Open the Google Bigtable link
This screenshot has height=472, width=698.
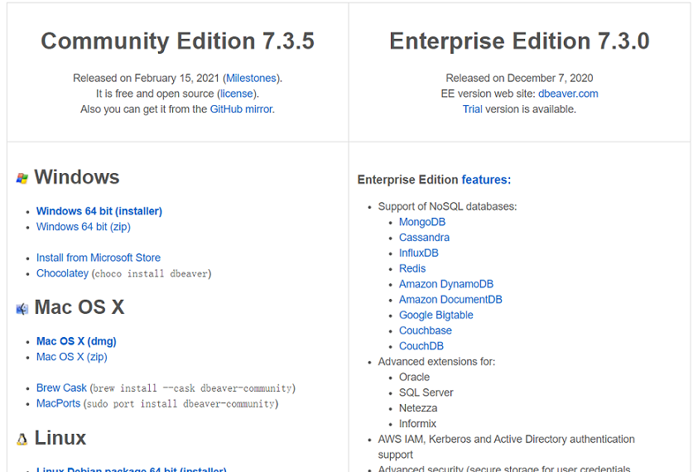click(436, 315)
